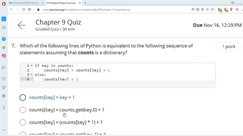This screenshot has height=136, width=243.
Task: Select radio for 'counts.get(key,0) + 1' answer
Action: coord(23,110)
